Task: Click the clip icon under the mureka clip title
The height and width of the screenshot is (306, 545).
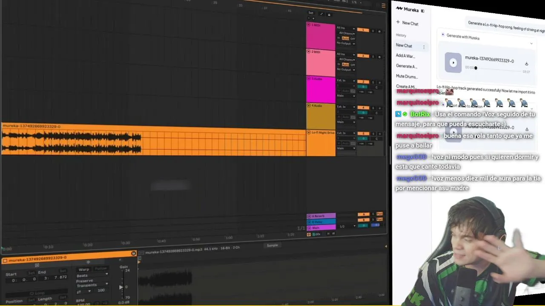Action: point(37,265)
